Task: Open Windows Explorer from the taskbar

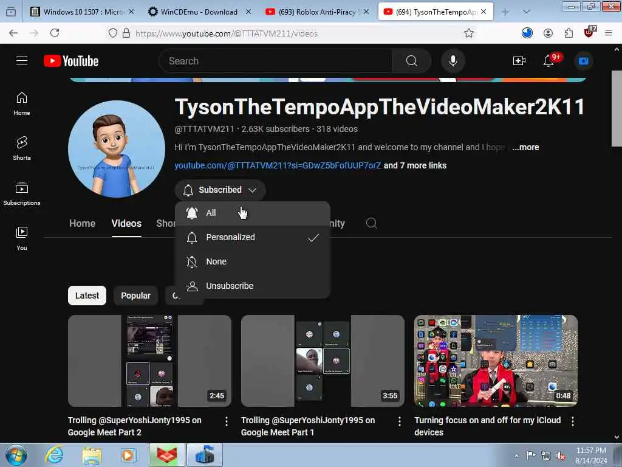Action: click(92, 455)
